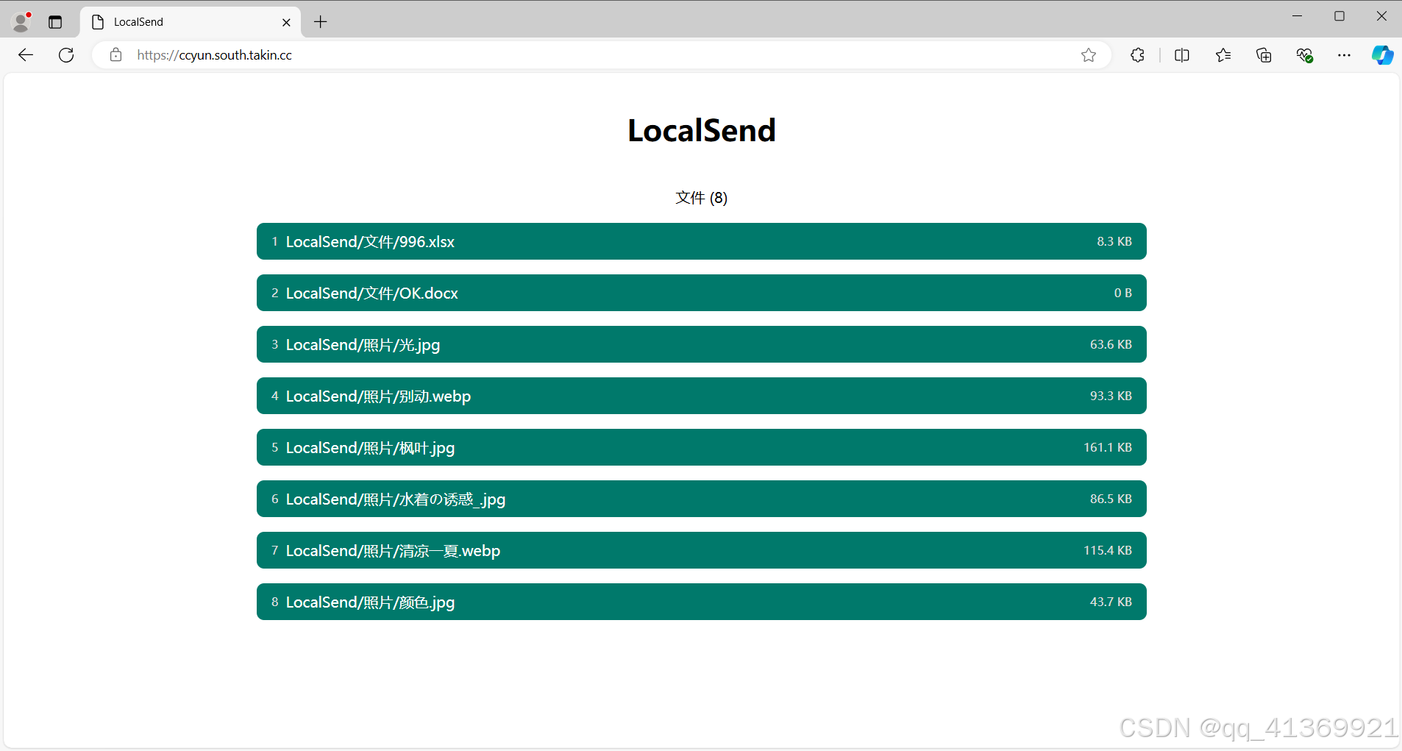The image size is (1402, 751).
Task: Go back using the browser back arrow
Action: tap(26, 55)
